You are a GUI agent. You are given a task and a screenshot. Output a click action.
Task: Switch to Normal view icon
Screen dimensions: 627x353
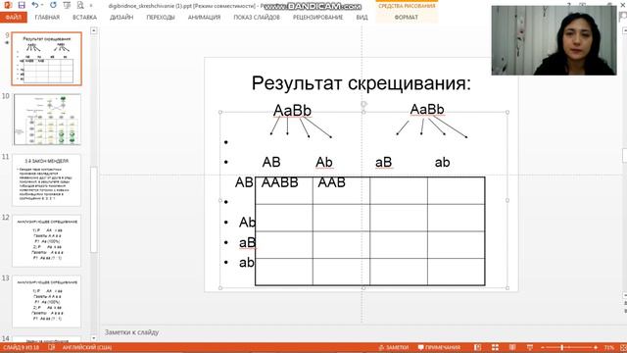point(477,347)
